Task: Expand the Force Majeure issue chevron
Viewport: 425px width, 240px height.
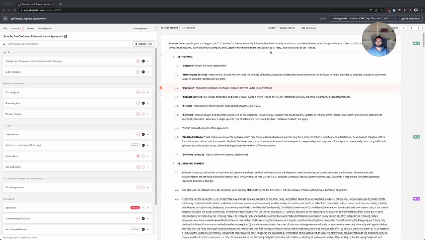Action: 148,92
